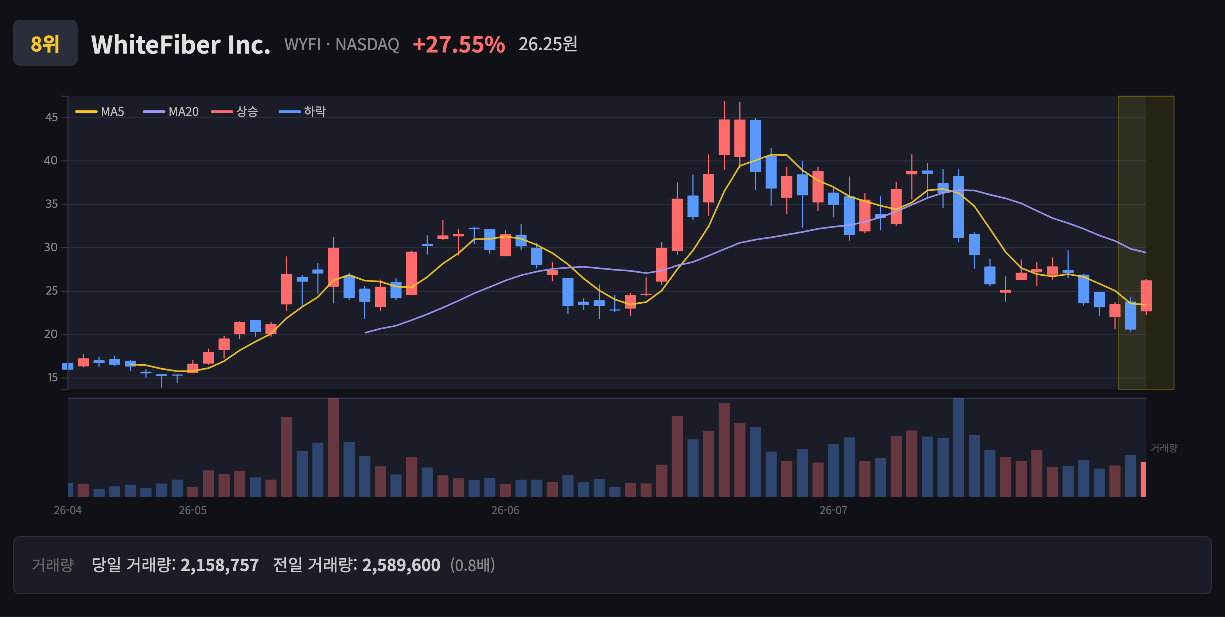Click the WYFI · NASDAQ ticker label
The width and height of the screenshot is (1225, 617).
pos(342,45)
